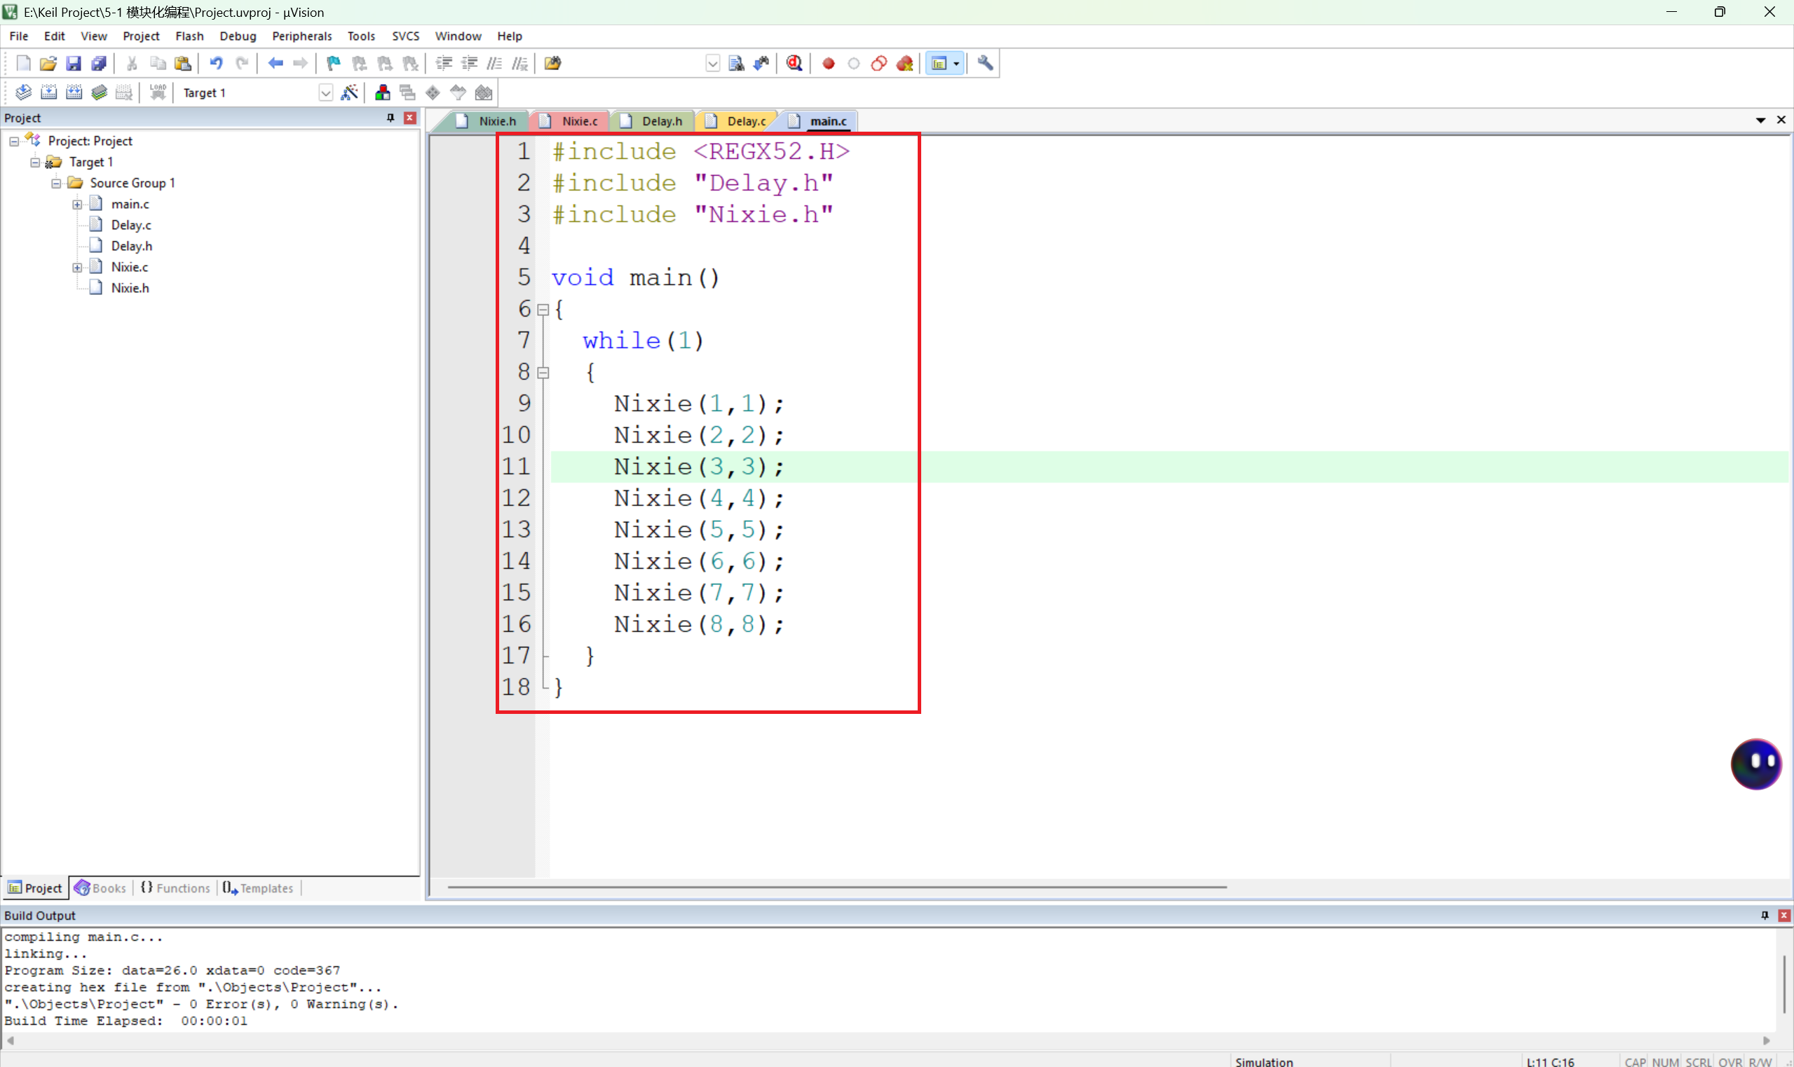Collapse the code fold at line 6
1794x1067 pixels.
[543, 310]
